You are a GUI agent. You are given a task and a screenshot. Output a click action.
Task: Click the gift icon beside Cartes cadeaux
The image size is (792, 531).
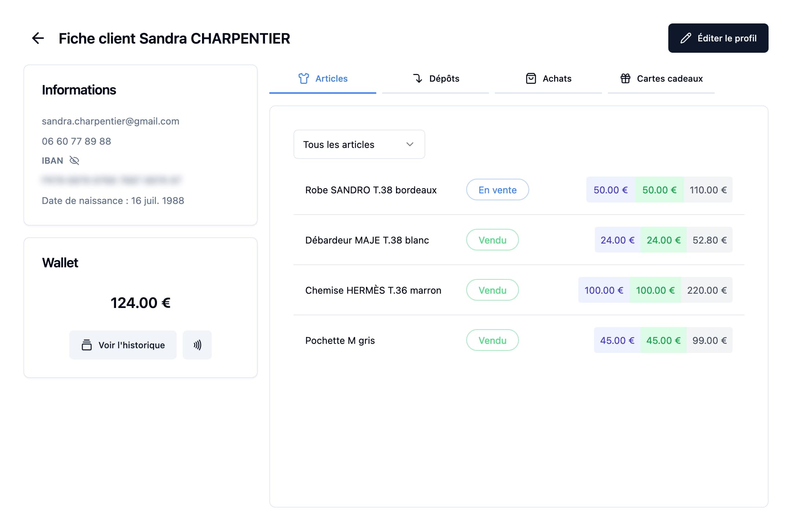click(x=625, y=78)
